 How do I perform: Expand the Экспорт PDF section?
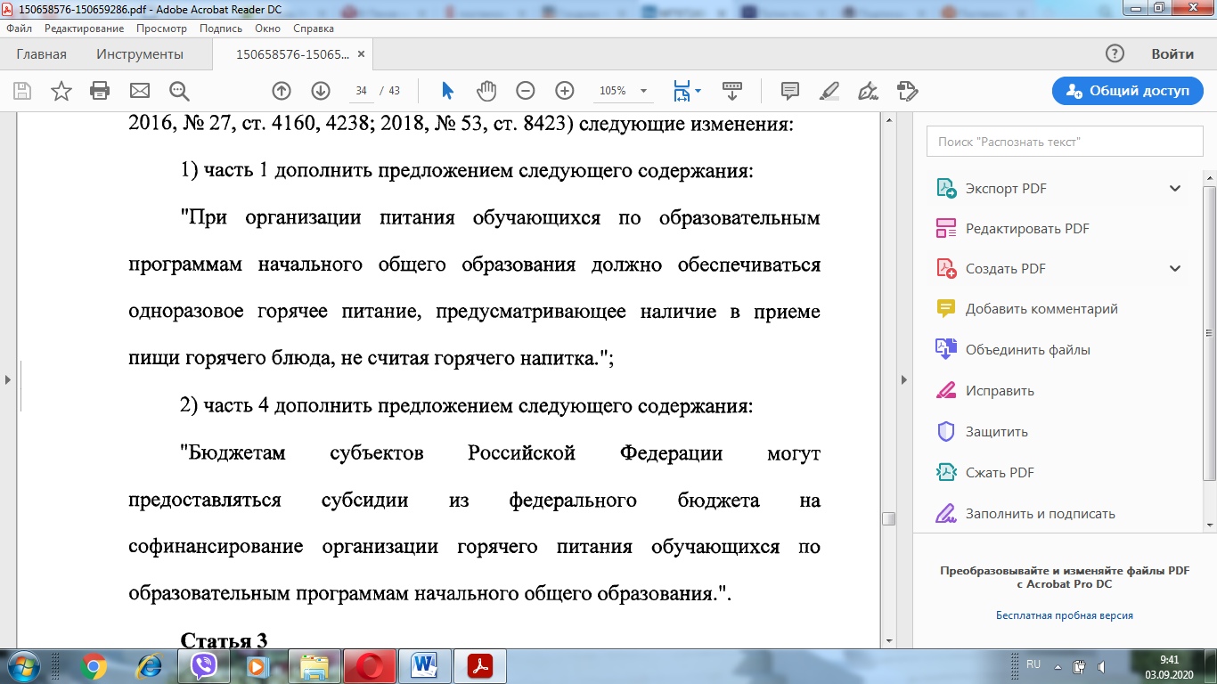click(1174, 189)
